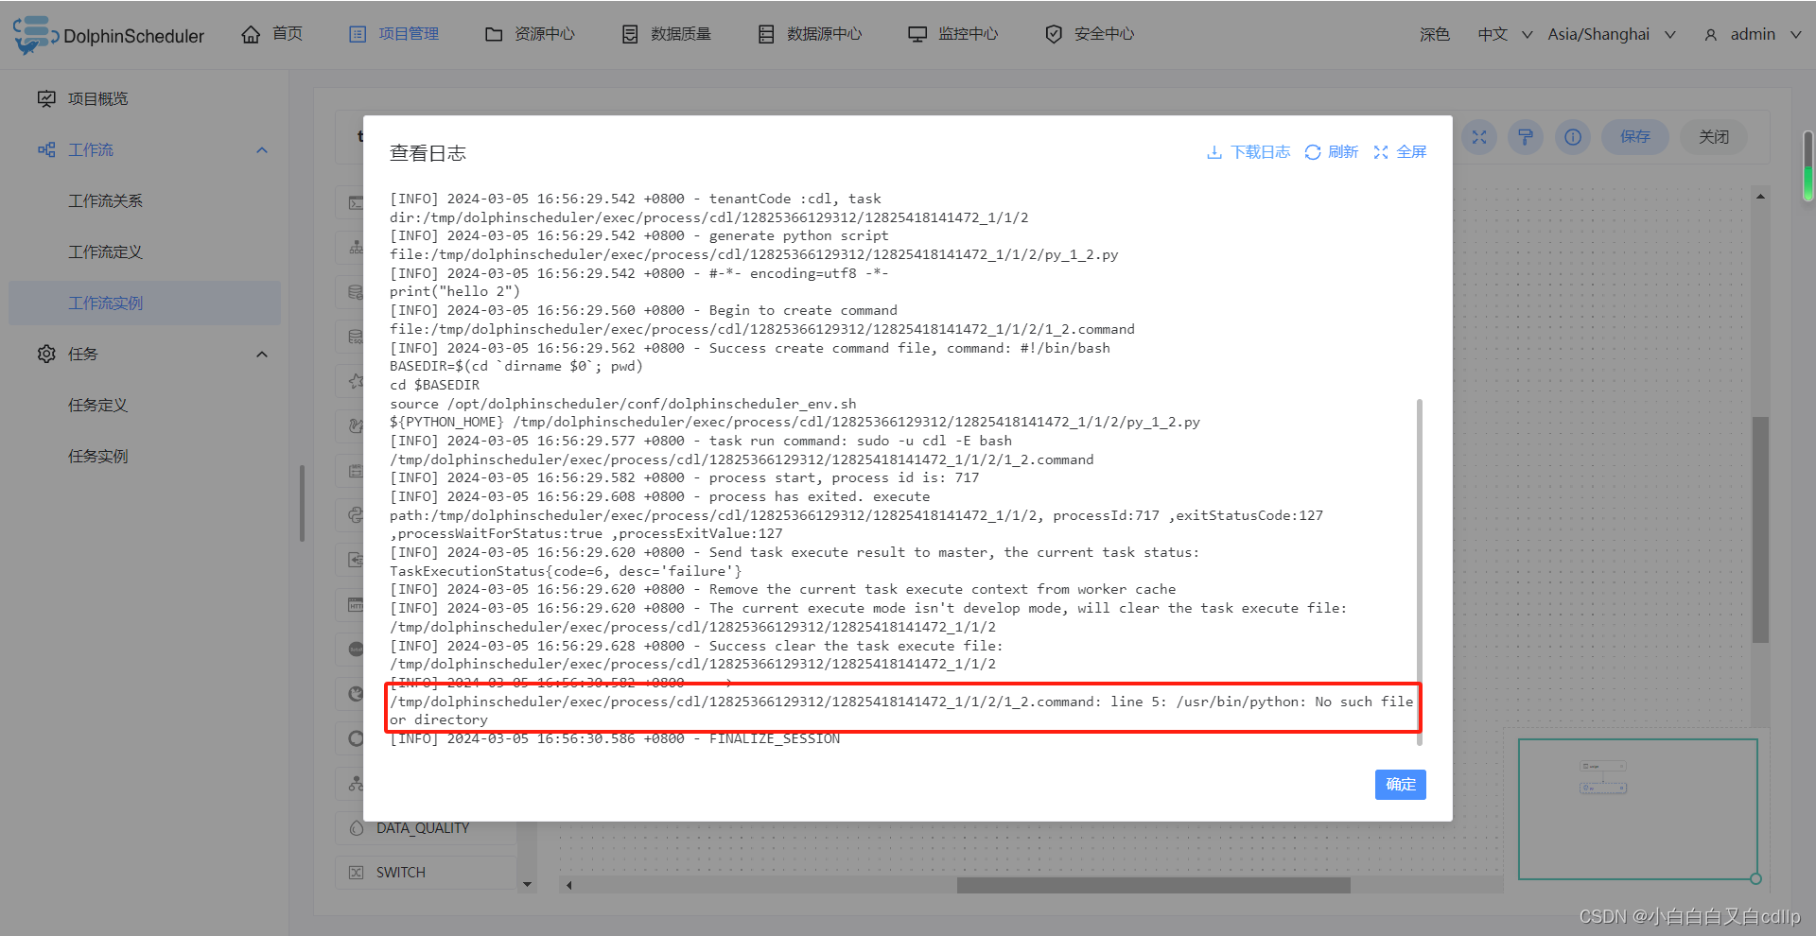Click the canvas horizontal scroll-left arrow
Image resolution: width=1816 pixels, height=936 pixels.
[x=568, y=886]
